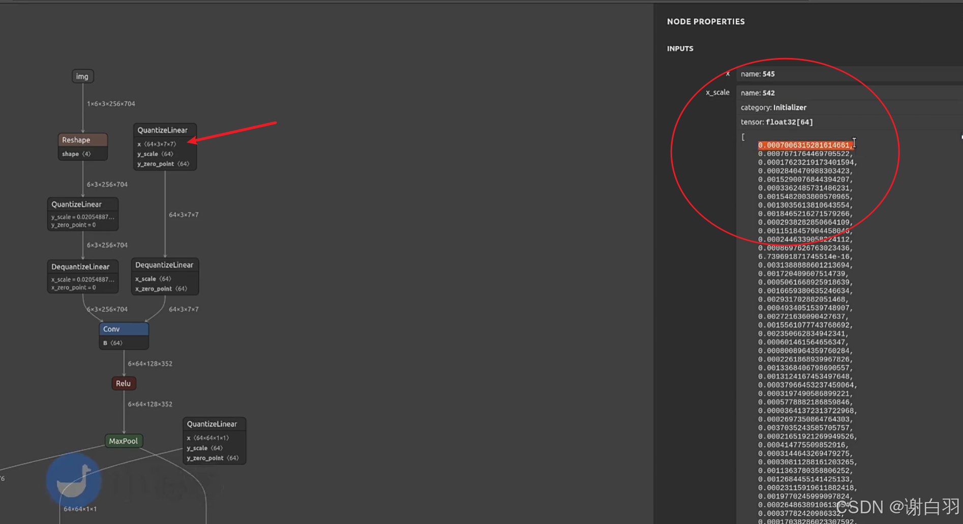Image resolution: width=963 pixels, height=524 pixels.
Task: Select the Conv node
Action: click(x=124, y=329)
